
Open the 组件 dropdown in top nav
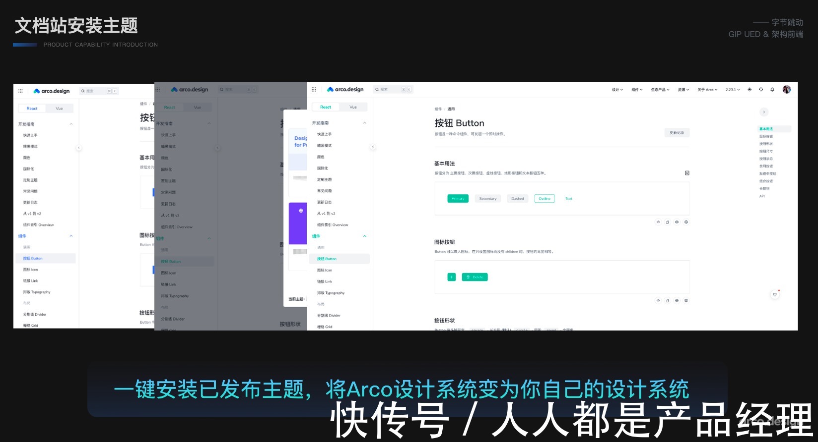pyautogui.click(x=637, y=90)
